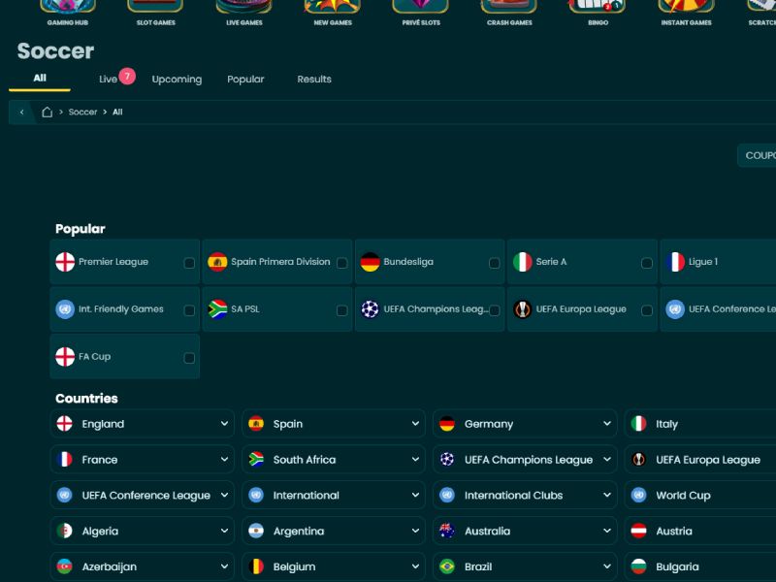
Task: Open the Crash Games category icon
Action: point(509,7)
